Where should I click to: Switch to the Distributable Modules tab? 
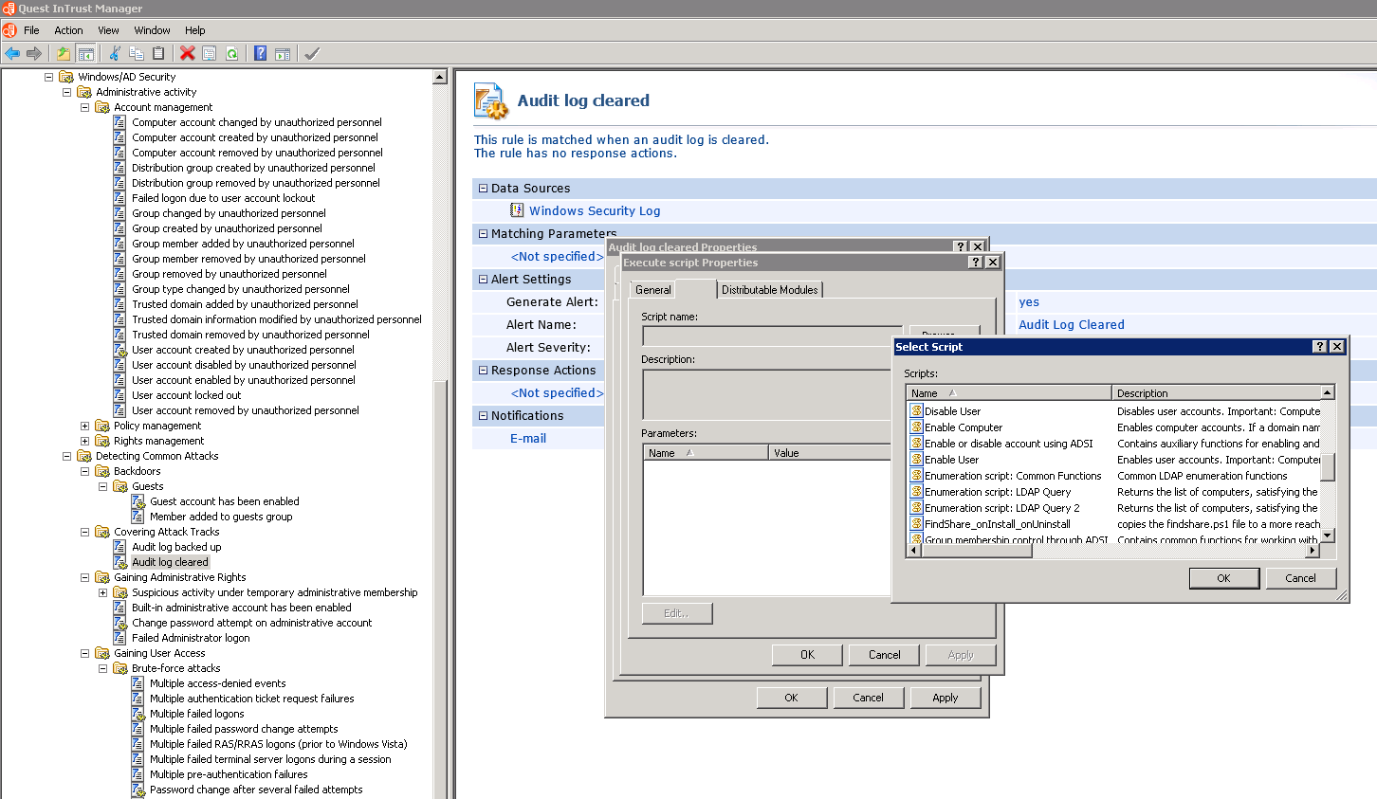769,290
